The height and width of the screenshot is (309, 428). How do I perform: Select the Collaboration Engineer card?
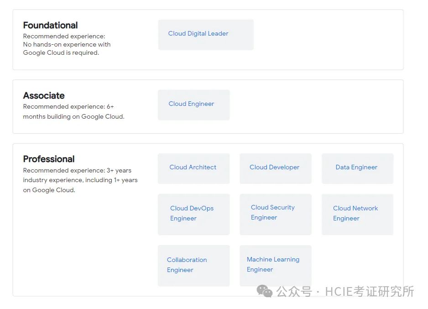tap(194, 266)
